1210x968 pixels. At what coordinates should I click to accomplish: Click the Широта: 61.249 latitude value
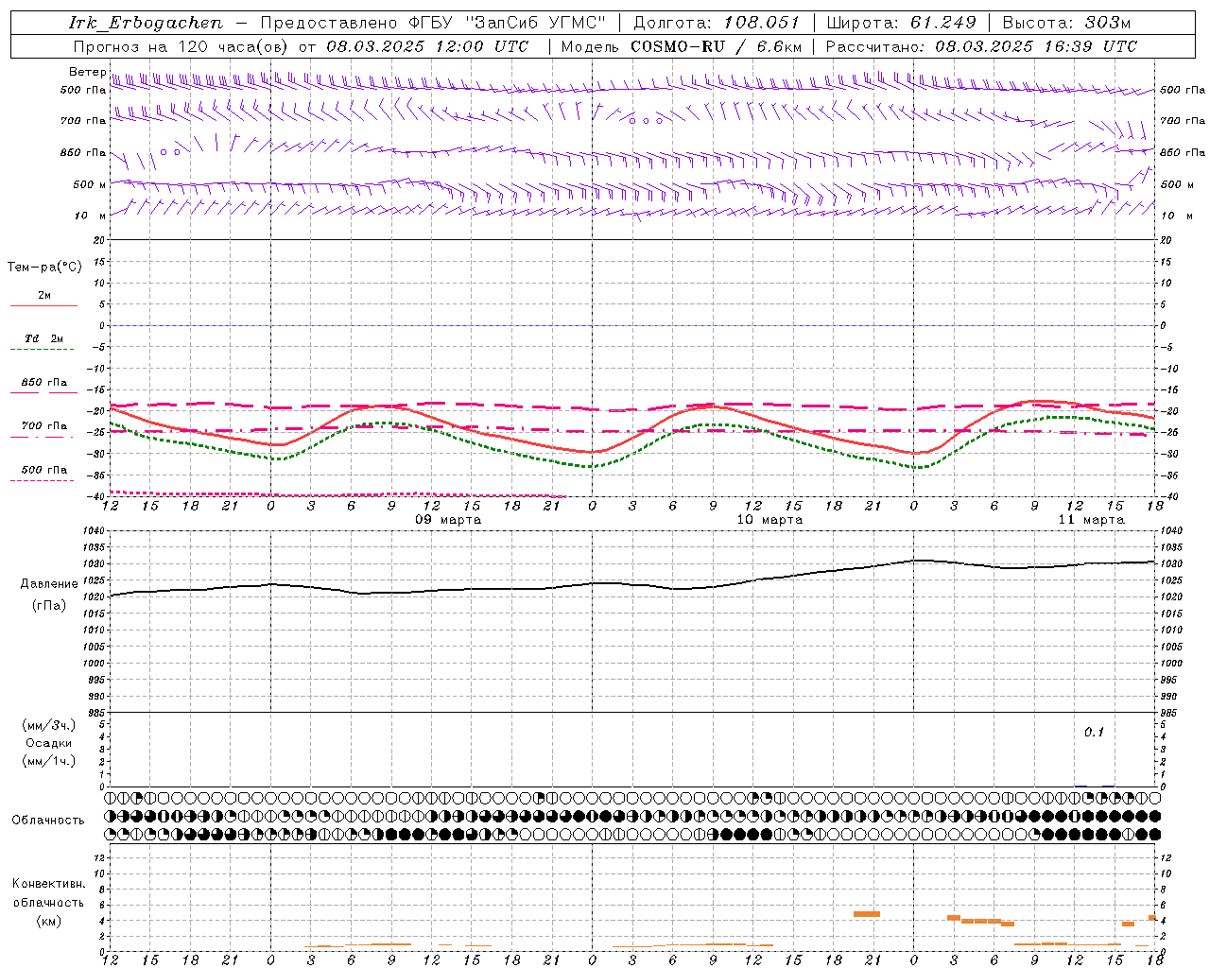coord(901,23)
